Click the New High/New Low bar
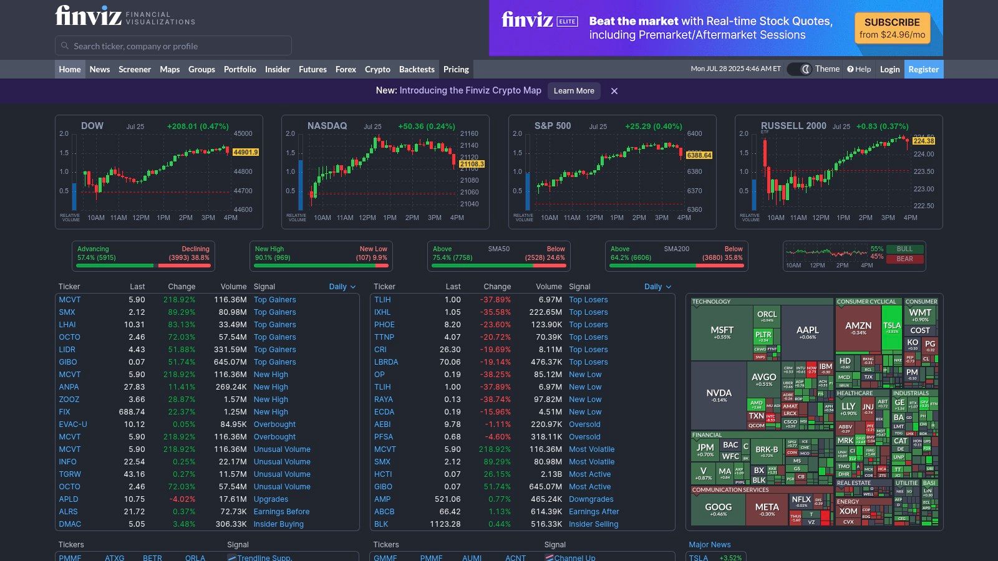This screenshot has height=561, width=998. (321, 256)
